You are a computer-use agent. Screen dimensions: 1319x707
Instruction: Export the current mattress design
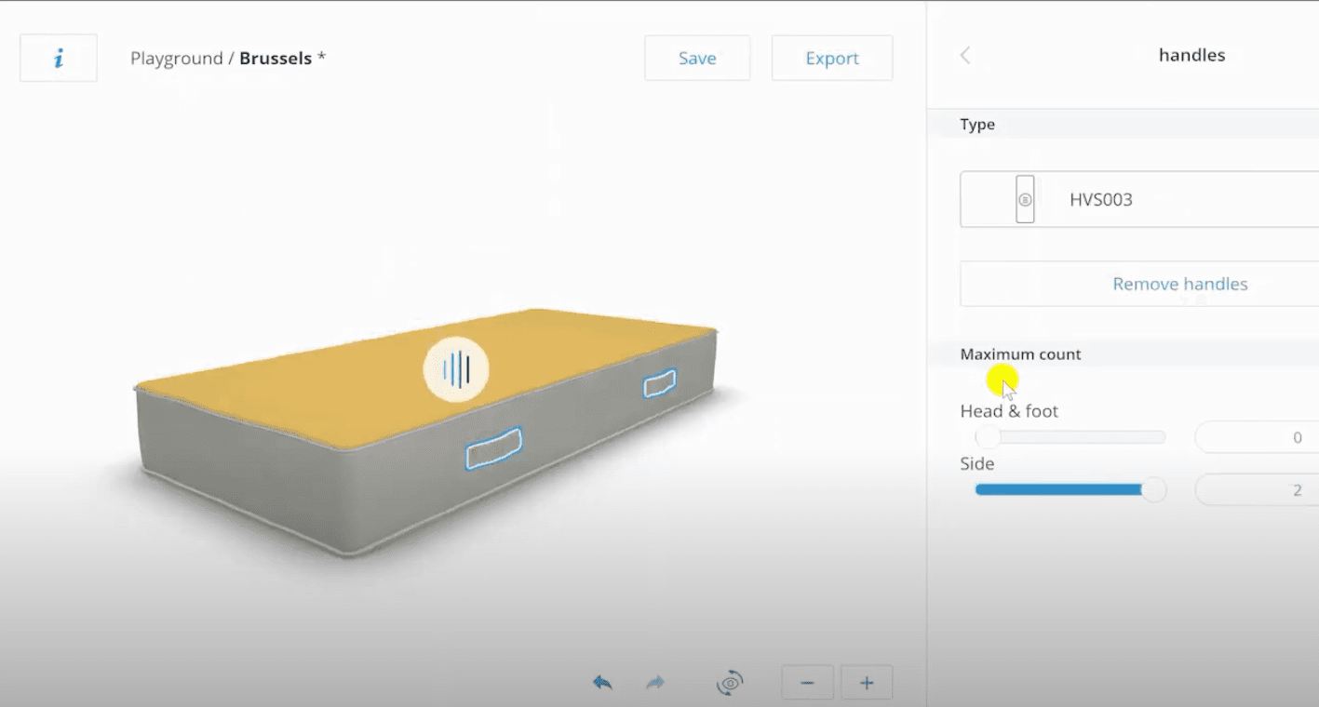pyautogui.click(x=832, y=58)
